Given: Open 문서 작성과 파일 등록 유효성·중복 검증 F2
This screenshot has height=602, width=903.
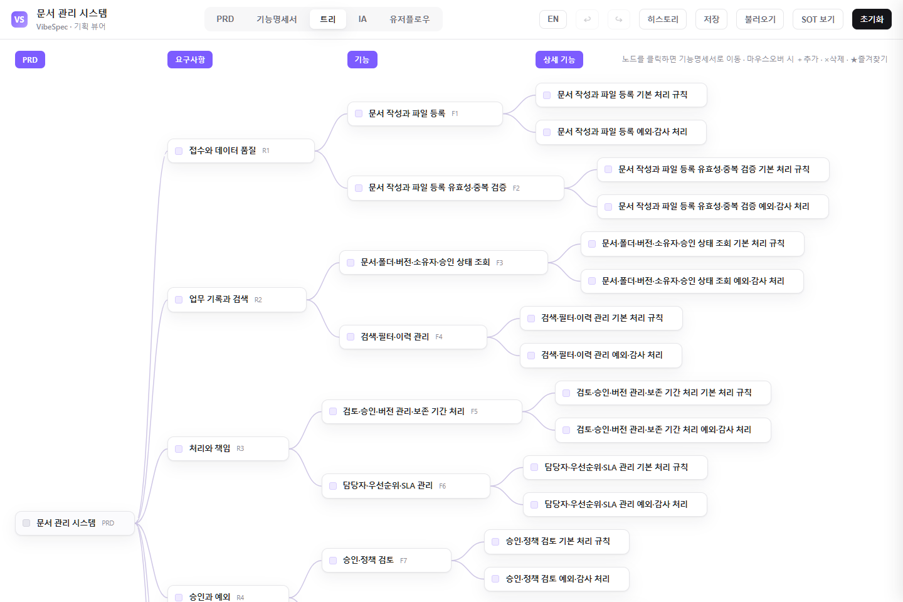Looking at the screenshot, I should click(x=456, y=188).
